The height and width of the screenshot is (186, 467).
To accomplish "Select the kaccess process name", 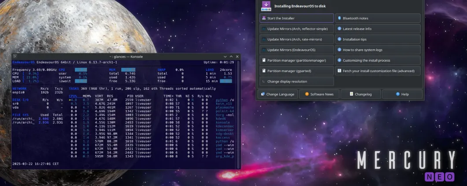I will coord(223,138).
